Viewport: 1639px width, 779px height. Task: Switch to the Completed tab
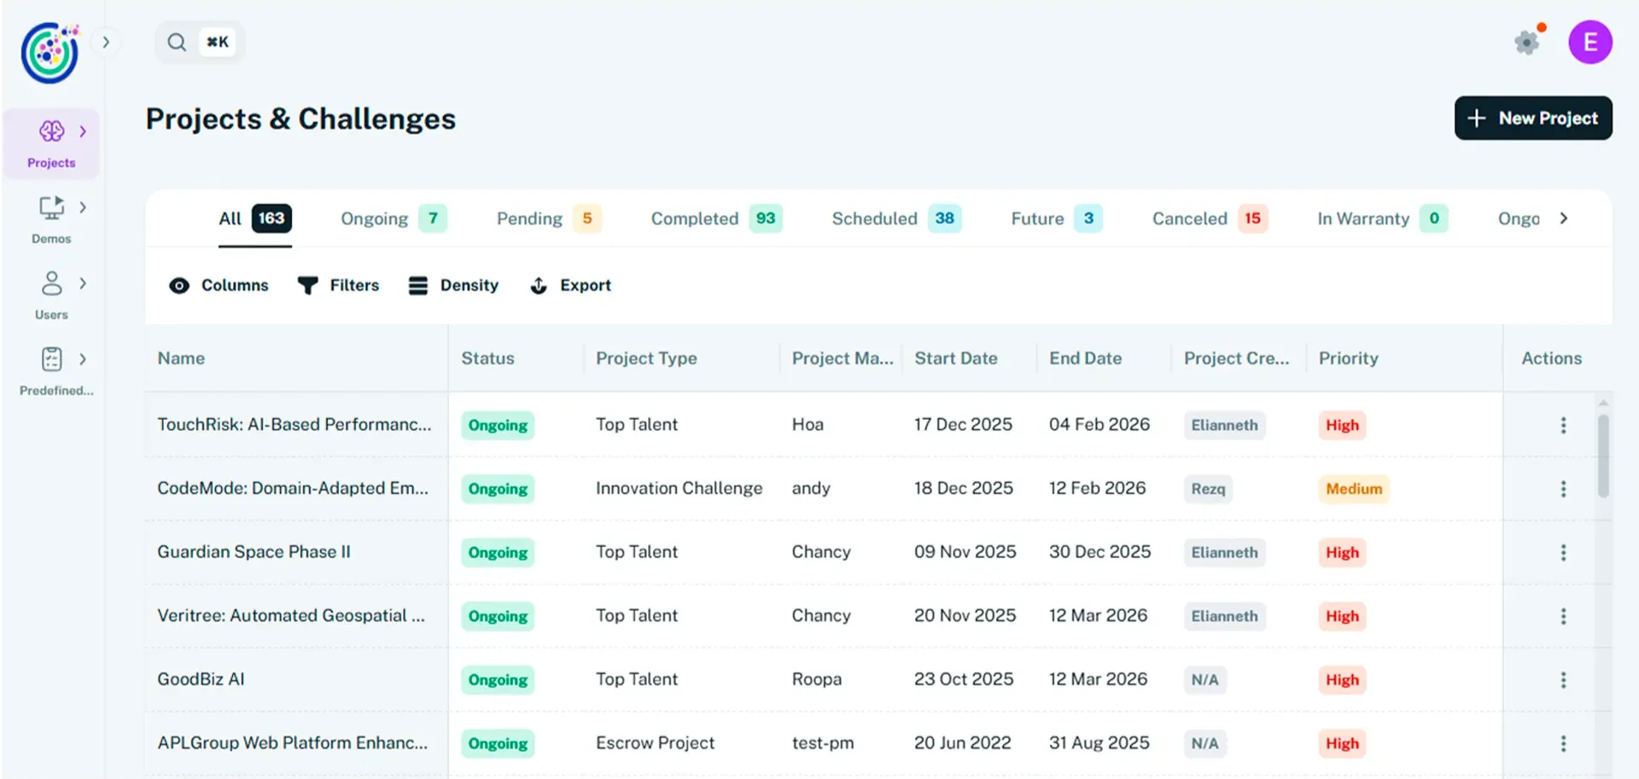click(x=715, y=219)
